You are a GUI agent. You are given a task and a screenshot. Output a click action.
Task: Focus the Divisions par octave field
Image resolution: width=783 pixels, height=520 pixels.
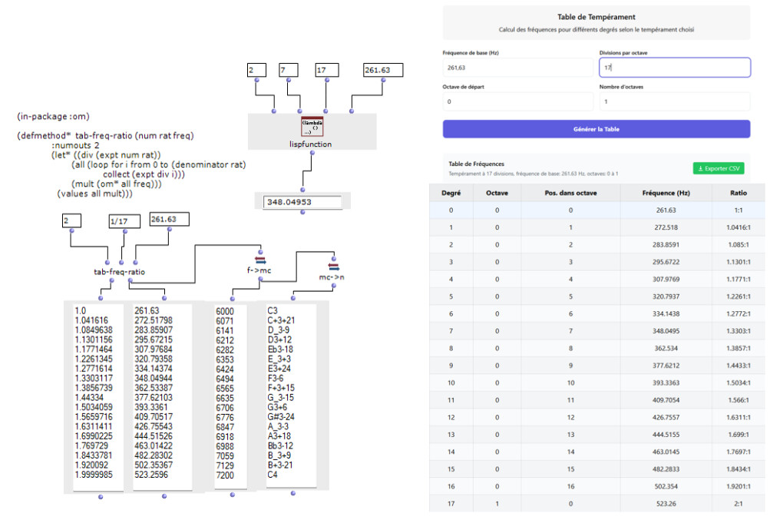coord(673,68)
